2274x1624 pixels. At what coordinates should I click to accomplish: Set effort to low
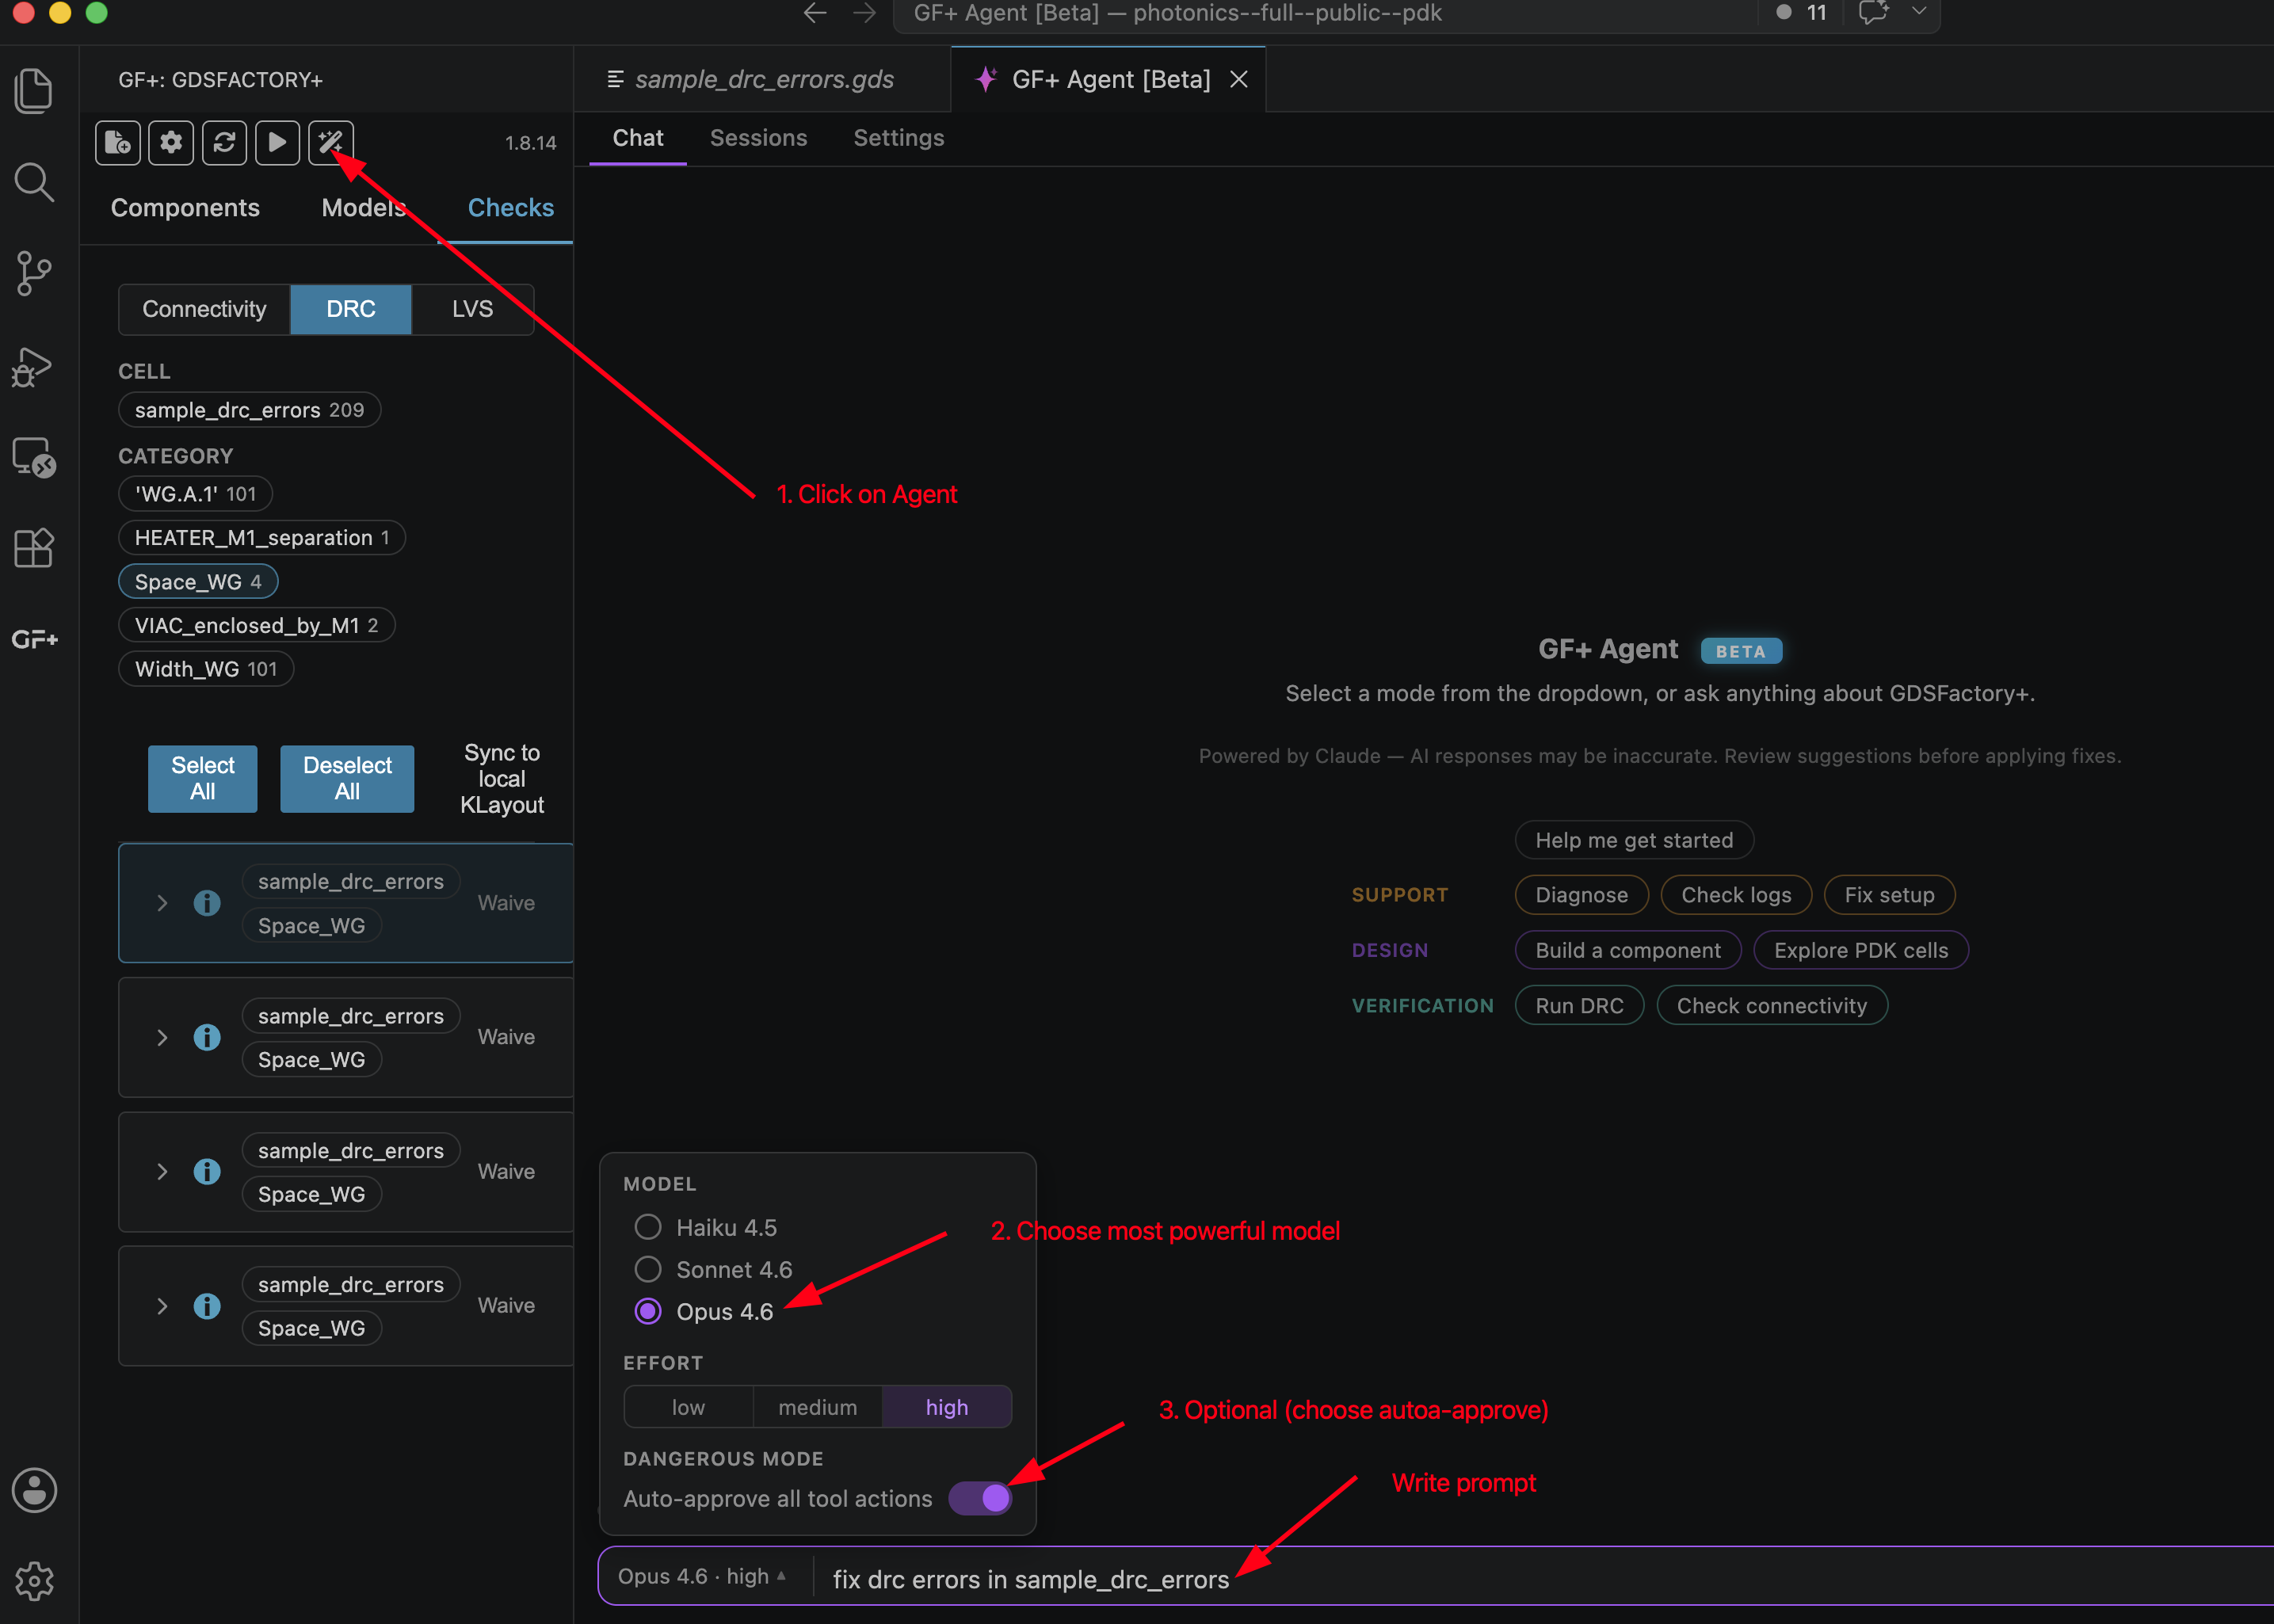click(x=688, y=1407)
